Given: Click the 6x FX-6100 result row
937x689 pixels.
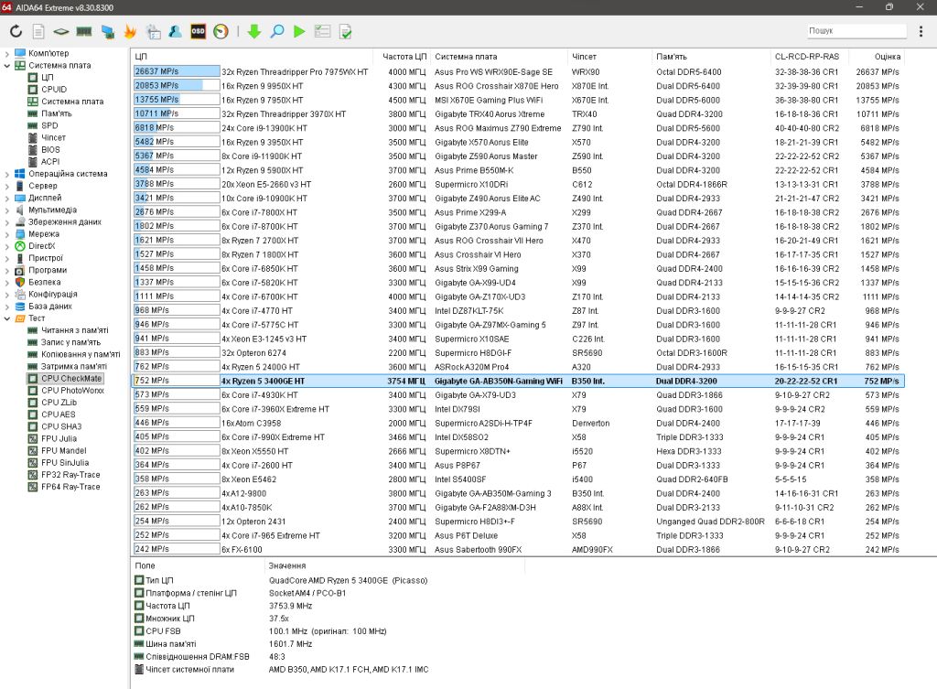Looking at the screenshot, I should point(518,549).
